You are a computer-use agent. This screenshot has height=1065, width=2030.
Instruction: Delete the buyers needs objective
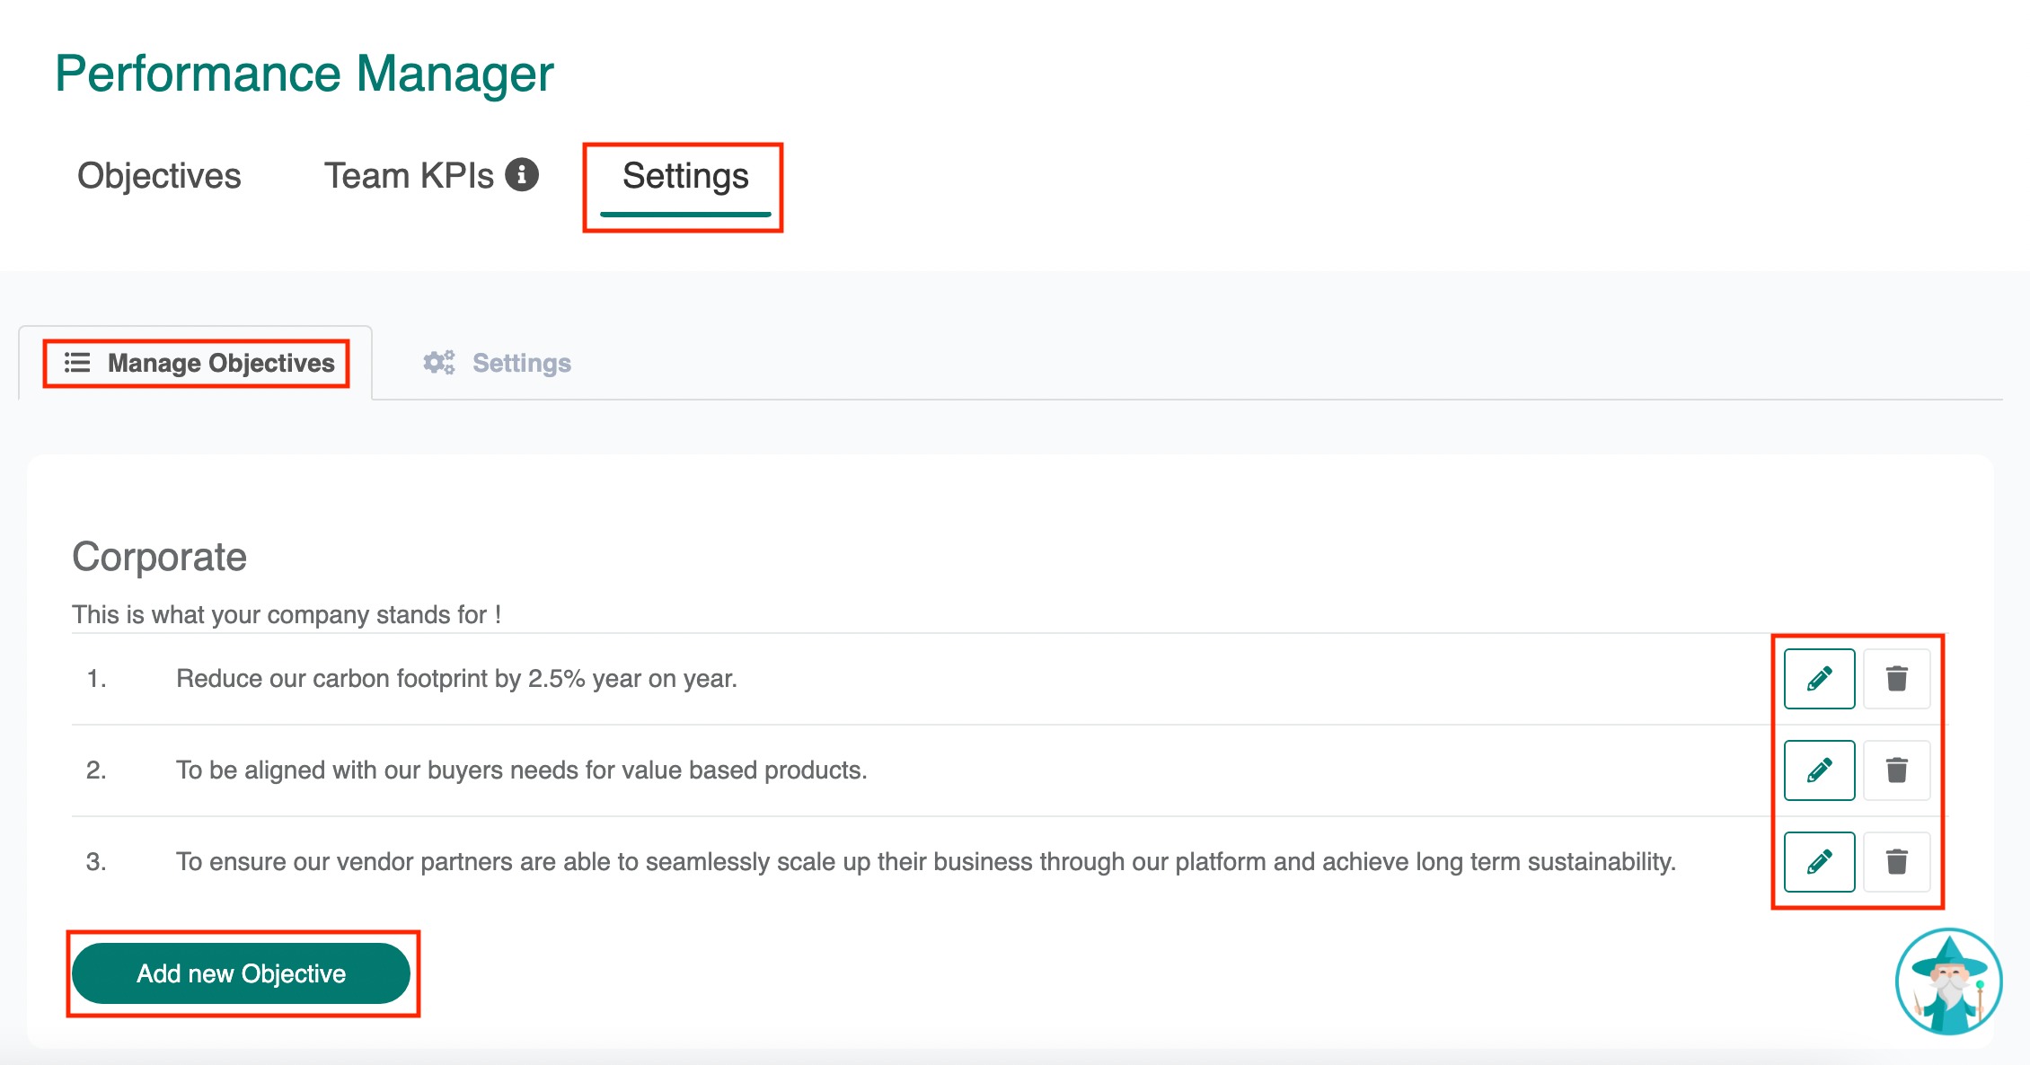point(1896,770)
